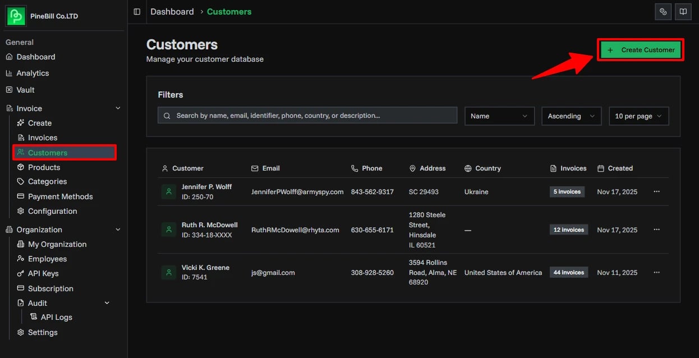Click the customer search input field
This screenshot has width=699, height=358.
307,115
